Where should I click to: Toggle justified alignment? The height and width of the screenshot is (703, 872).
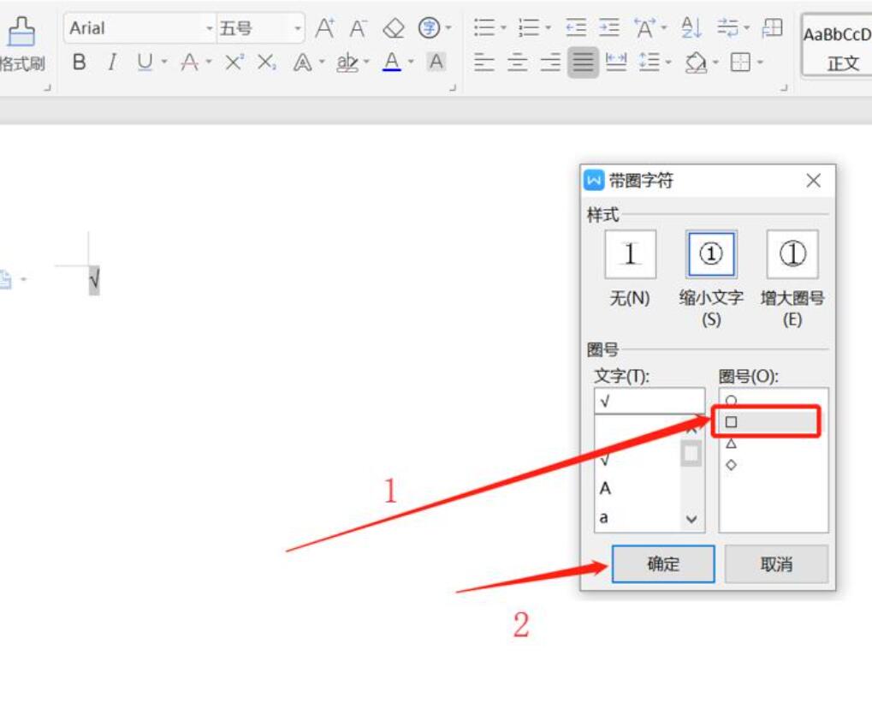click(x=583, y=62)
